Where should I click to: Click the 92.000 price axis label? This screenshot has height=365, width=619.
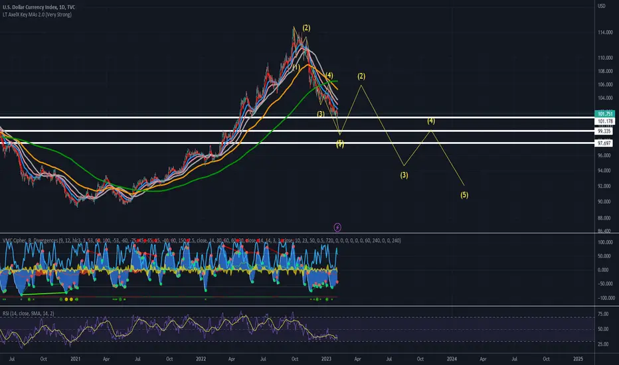604,186
